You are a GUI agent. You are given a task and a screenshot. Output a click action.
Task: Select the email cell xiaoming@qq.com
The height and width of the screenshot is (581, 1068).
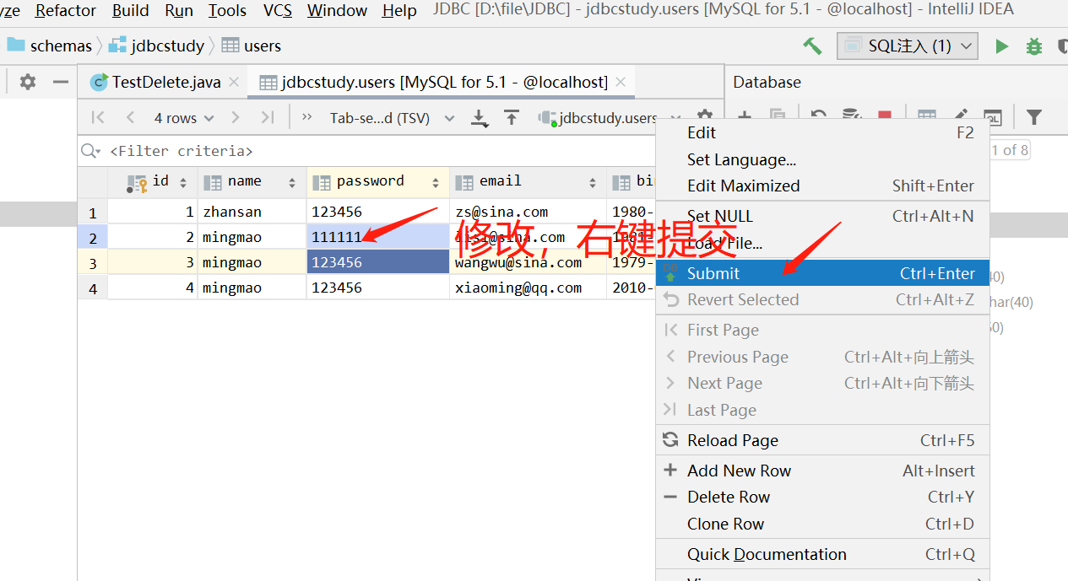(527, 288)
